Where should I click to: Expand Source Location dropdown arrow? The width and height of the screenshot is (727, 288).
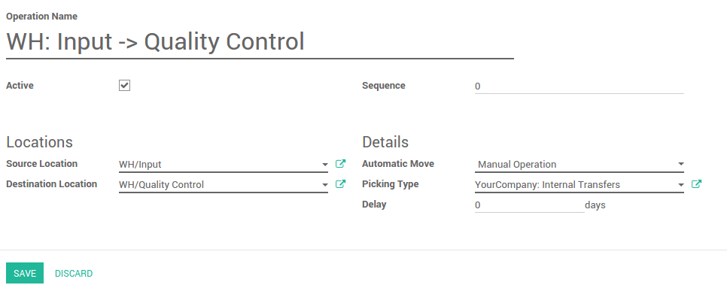click(x=324, y=165)
